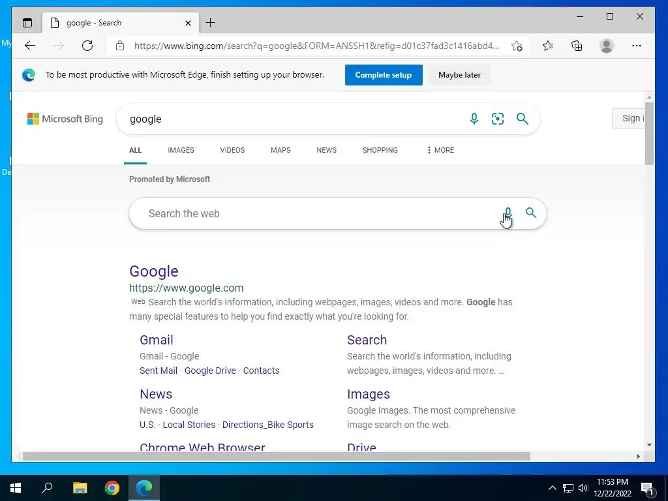Image resolution: width=668 pixels, height=501 pixels.
Task: Click microphone in Search the web box
Action: coord(508,213)
